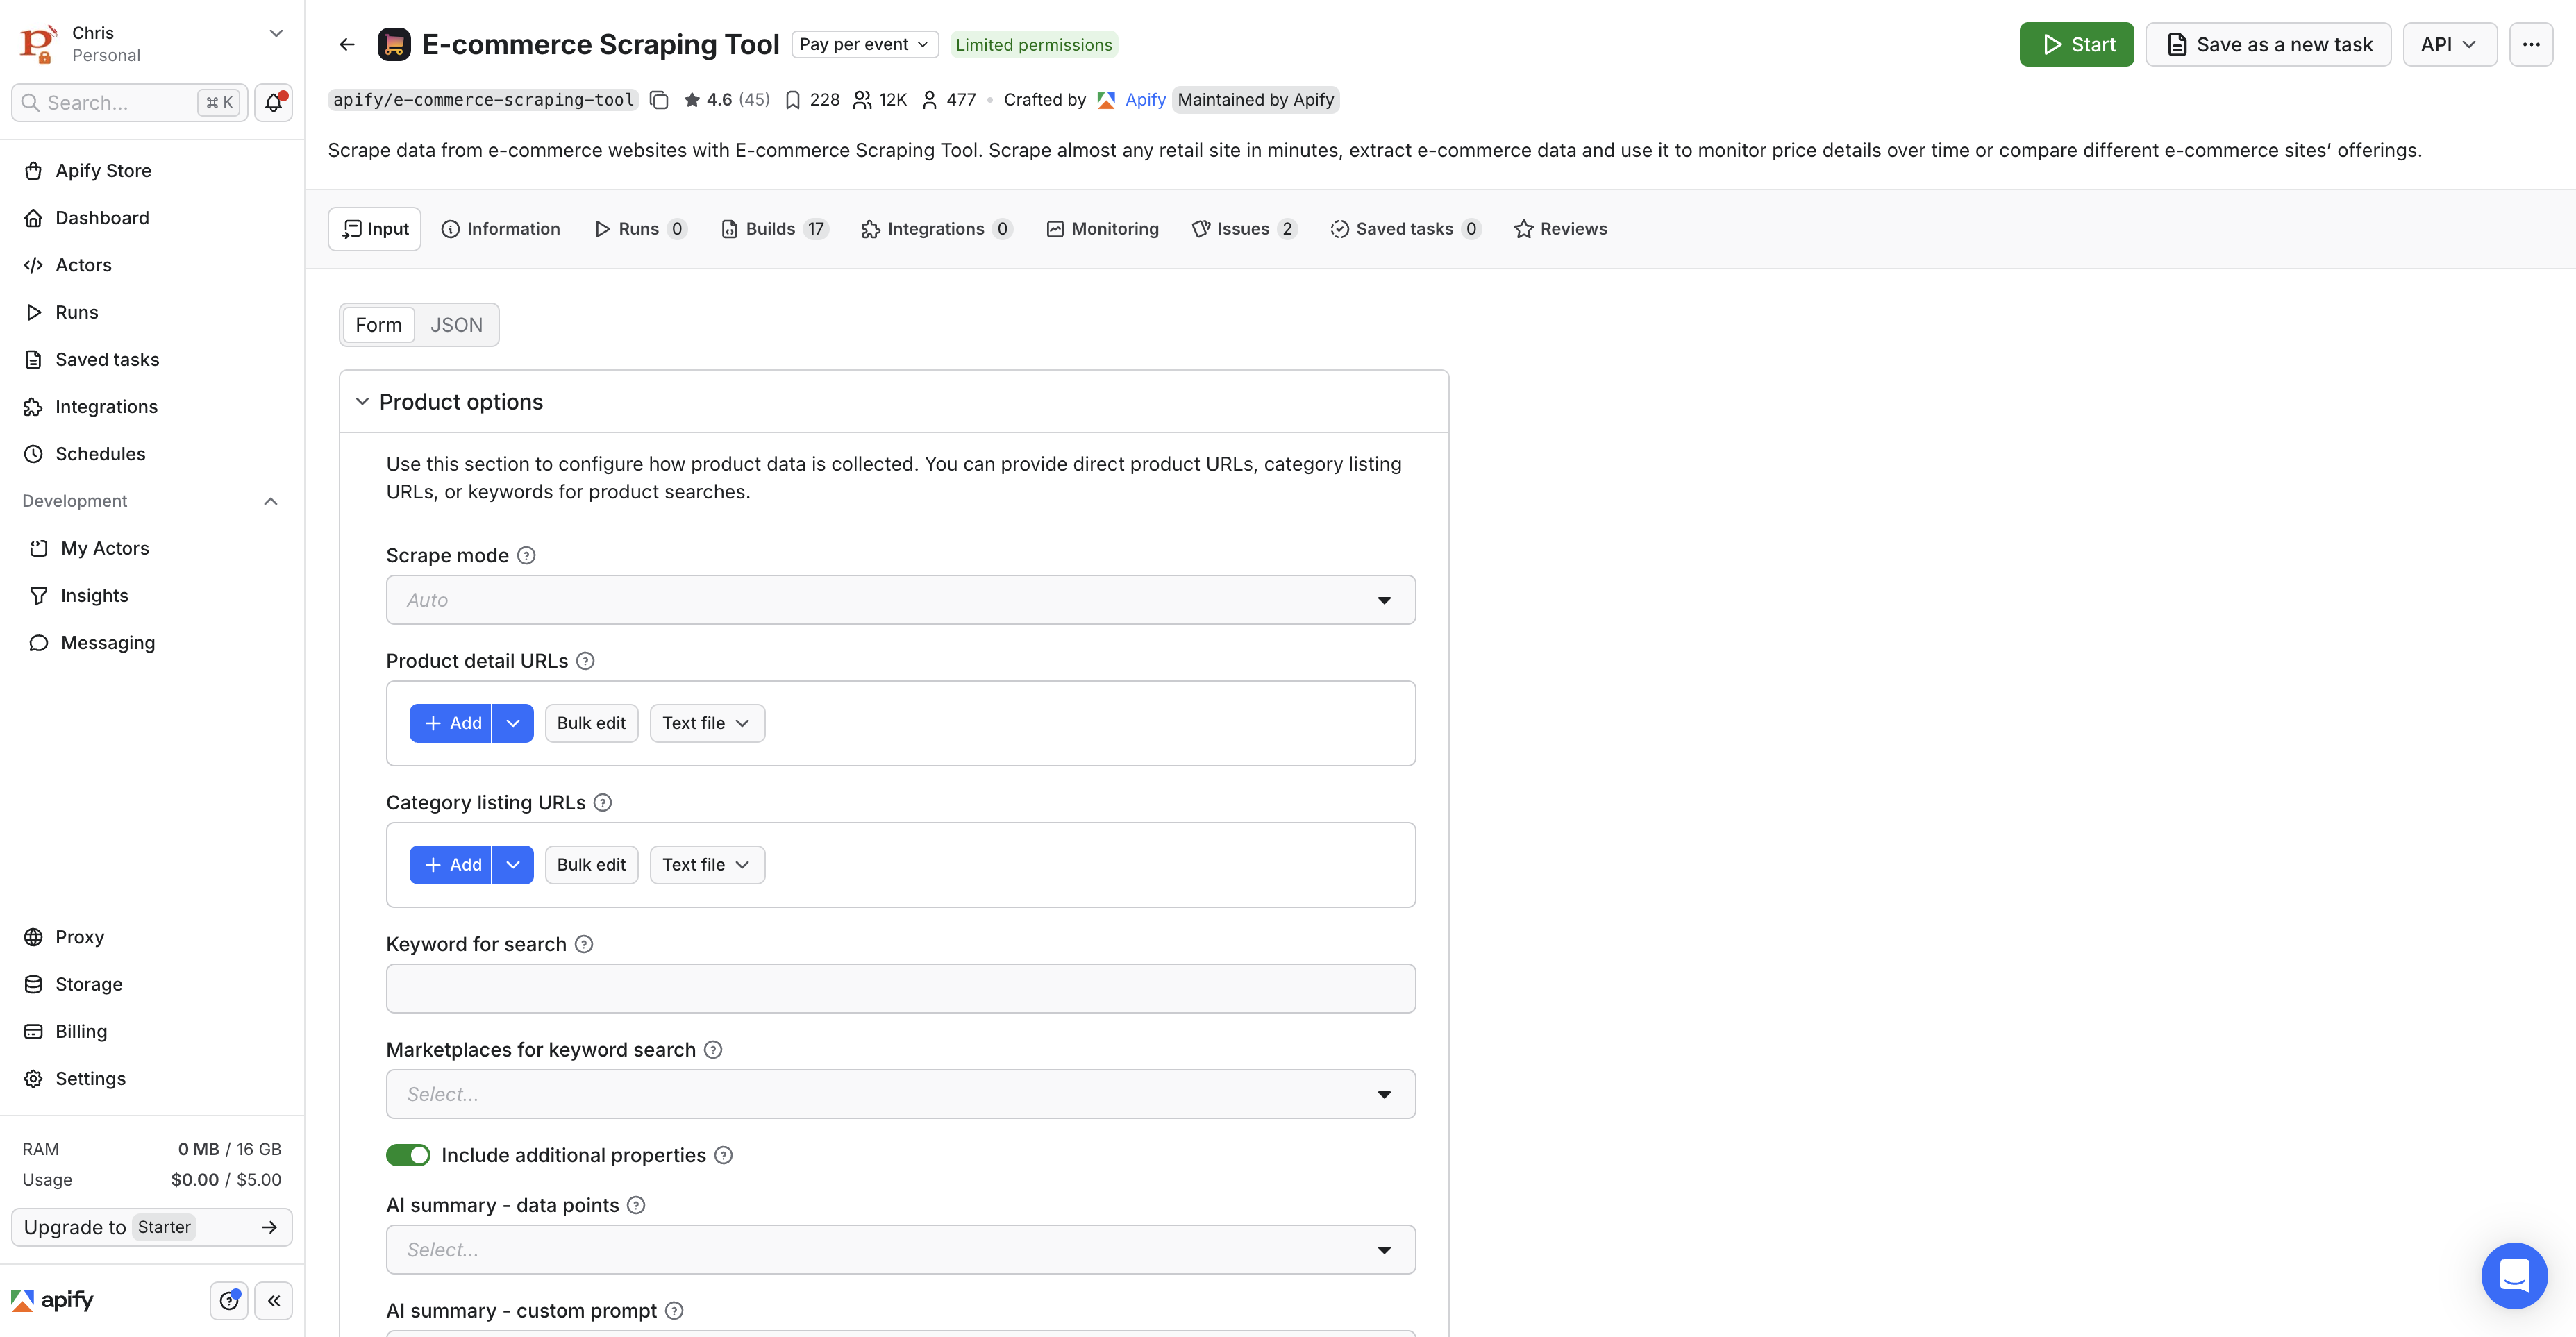Show help for Product detail URLs

click(x=585, y=661)
